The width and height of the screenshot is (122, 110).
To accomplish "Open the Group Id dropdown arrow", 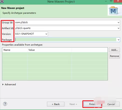I will (x=119, y=22).
